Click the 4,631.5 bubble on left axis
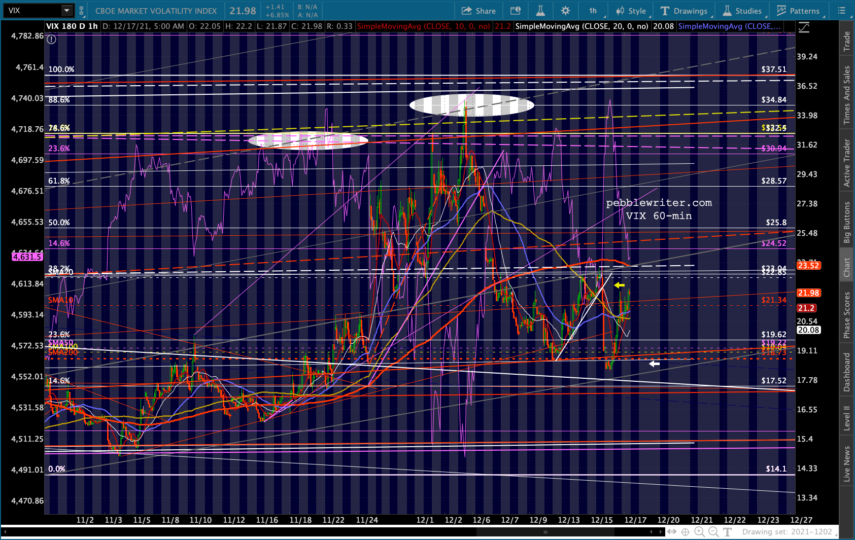This screenshot has height=540, width=855. pos(27,257)
